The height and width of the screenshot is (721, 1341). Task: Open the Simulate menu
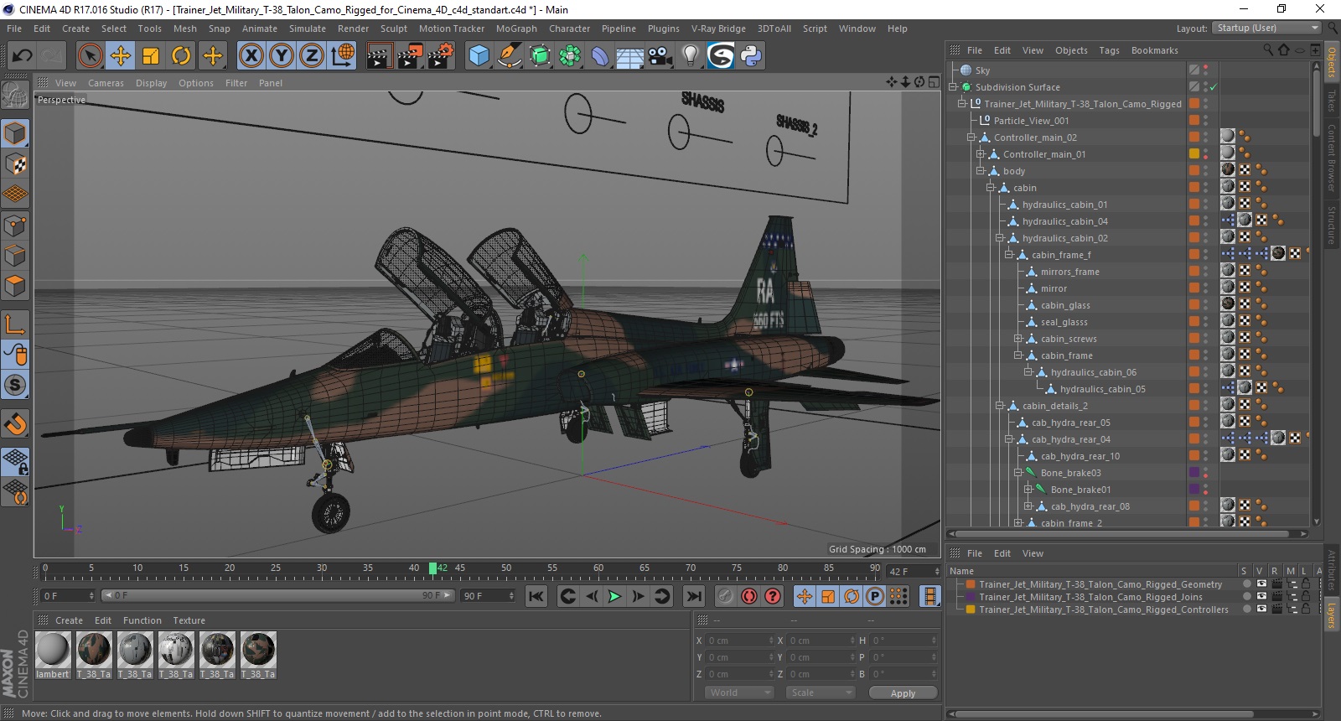coord(307,29)
